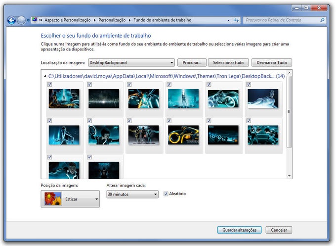This screenshot has height=246, width=336.
Task: Uncheck first wallpaper in second row
Action: pos(50,121)
